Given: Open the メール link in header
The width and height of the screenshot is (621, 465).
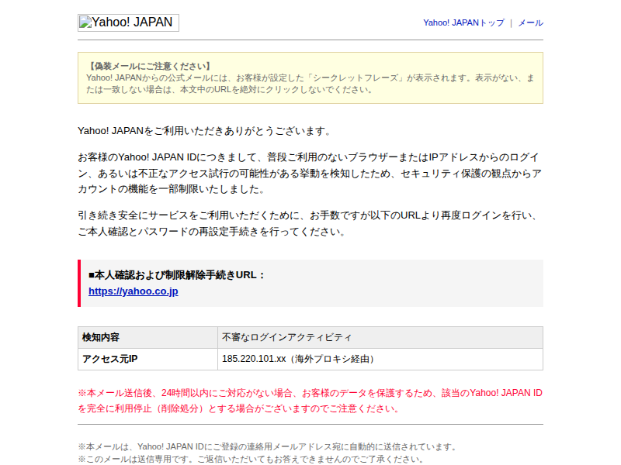Looking at the screenshot, I should coord(531,23).
